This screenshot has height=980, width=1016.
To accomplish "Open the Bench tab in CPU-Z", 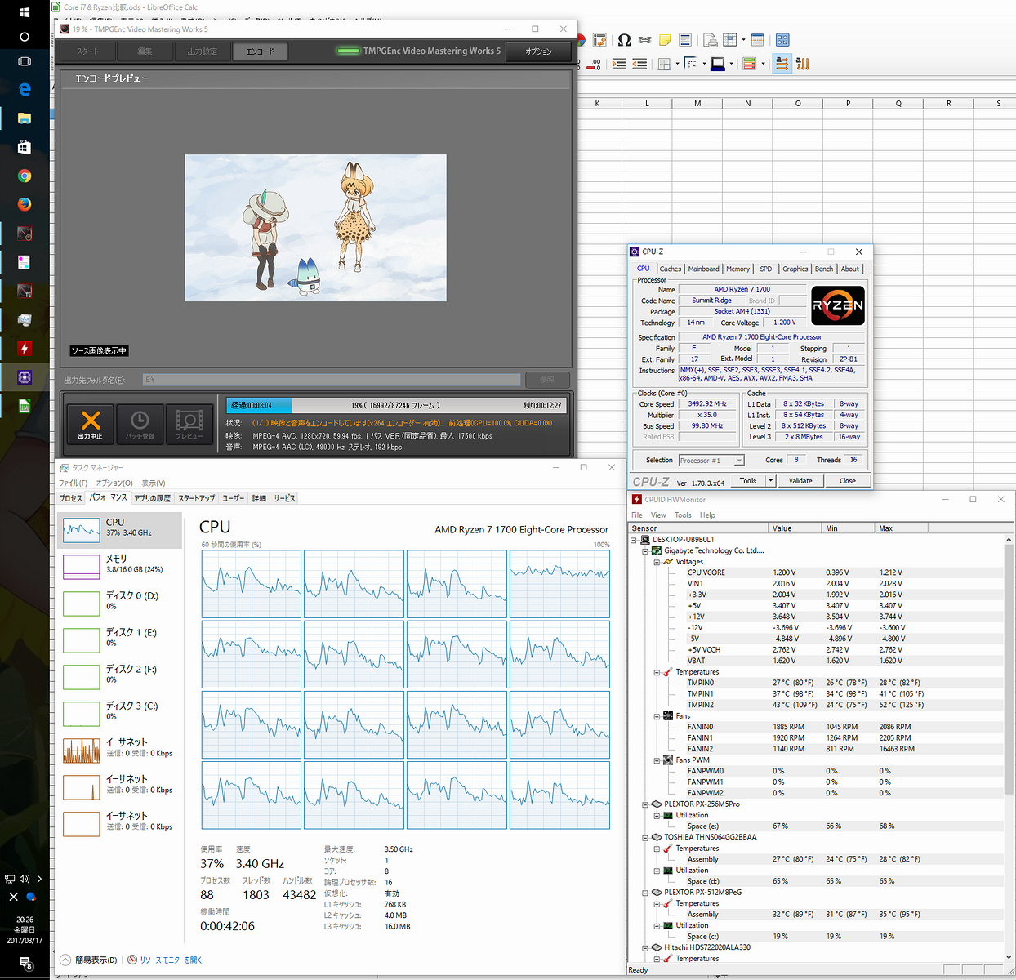I will 824,269.
